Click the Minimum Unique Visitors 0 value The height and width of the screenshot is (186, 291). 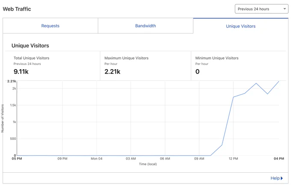tap(197, 71)
